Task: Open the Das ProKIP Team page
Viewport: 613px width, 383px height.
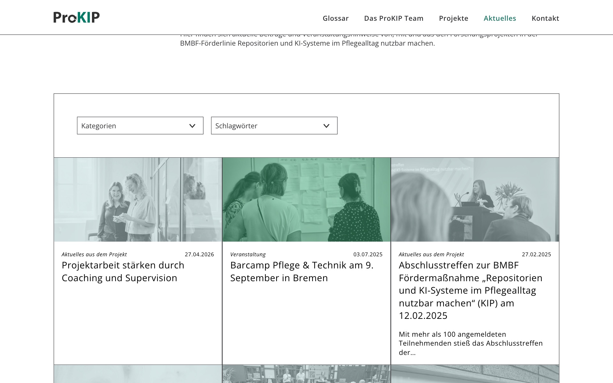Action: click(x=394, y=18)
